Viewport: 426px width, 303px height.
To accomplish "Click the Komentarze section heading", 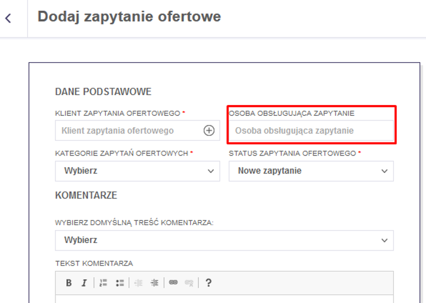I will 86,195.
